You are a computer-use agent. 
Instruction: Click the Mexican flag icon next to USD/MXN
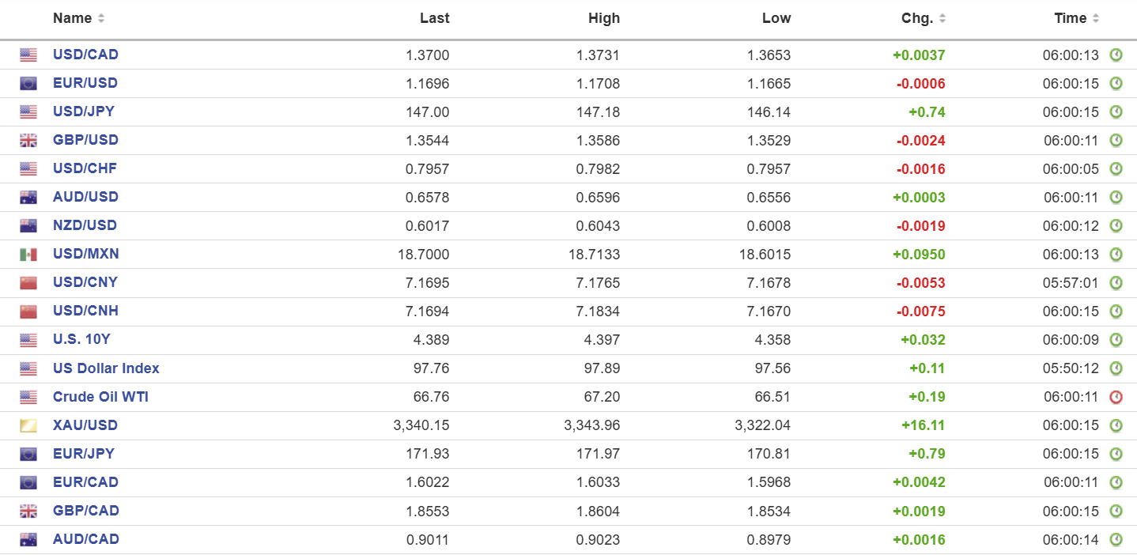tap(28, 255)
